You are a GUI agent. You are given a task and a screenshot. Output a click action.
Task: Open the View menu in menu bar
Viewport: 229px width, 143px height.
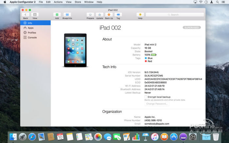coord(69,2)
